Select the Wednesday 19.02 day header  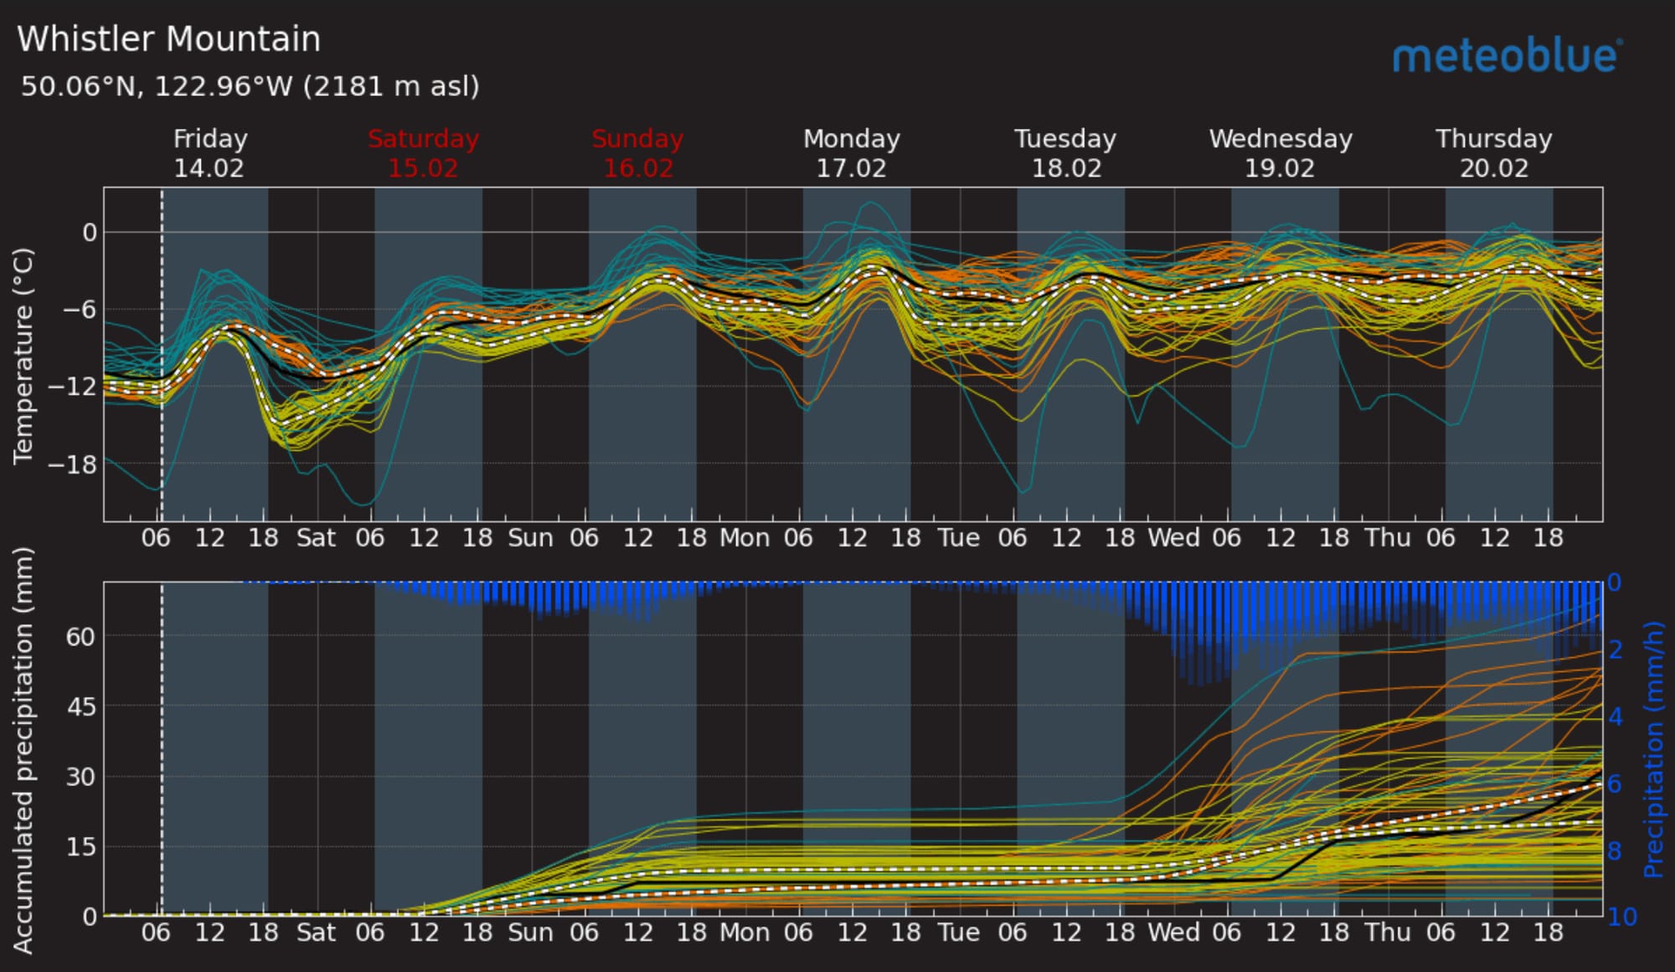tap(1280, 153)
